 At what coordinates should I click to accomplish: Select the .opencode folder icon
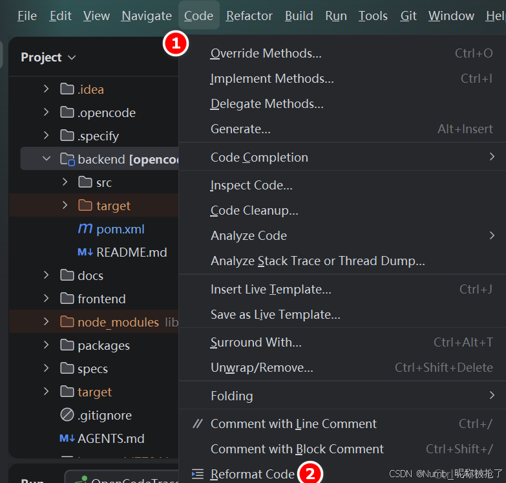[x=67, y=112]
